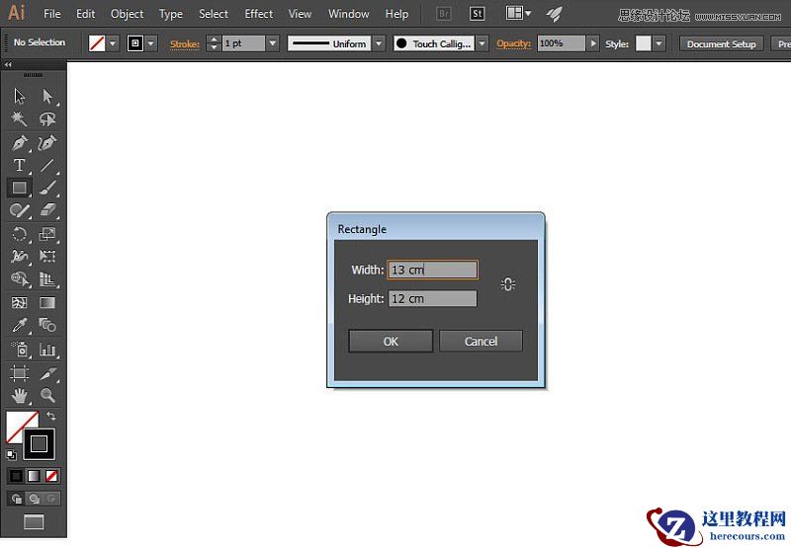The width and height of the screenshot is (791, 548).
Task: Select the Slice tool
Action: [47, 372]
